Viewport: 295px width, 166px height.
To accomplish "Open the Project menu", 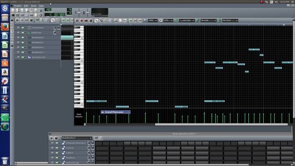I will pos(18,6).
